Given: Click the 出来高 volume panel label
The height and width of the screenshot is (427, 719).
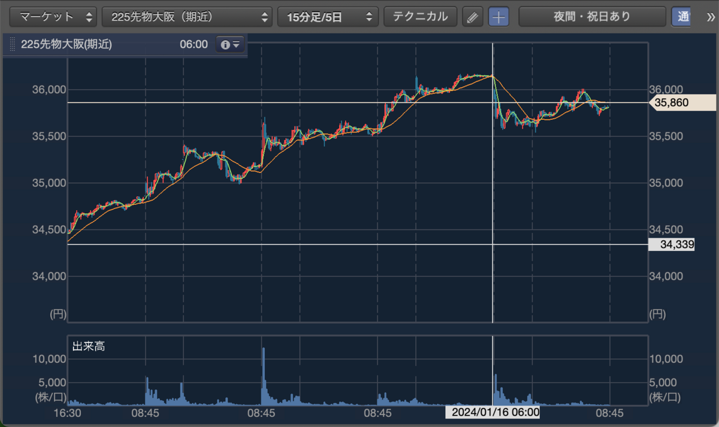Looking at the screenshot, I should 89,346.
